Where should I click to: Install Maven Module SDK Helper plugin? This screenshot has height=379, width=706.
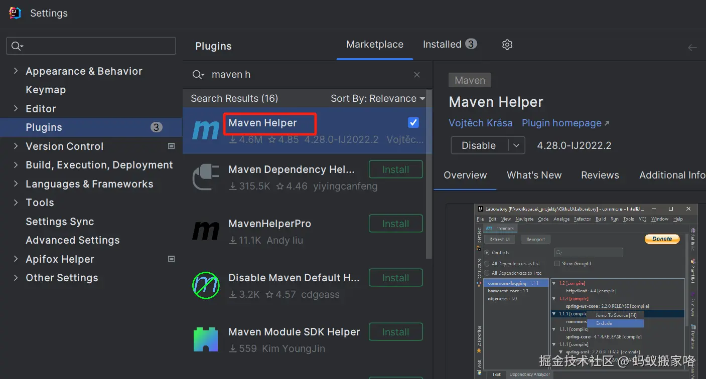(396, 332)
